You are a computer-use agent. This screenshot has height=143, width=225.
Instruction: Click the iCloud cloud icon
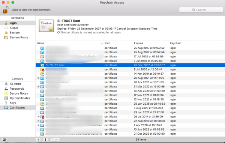[6, 28]
